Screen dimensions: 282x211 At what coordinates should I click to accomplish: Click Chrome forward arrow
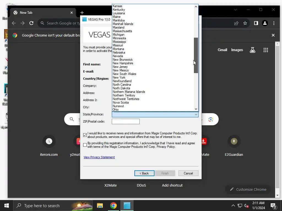[x=23, y=23]
